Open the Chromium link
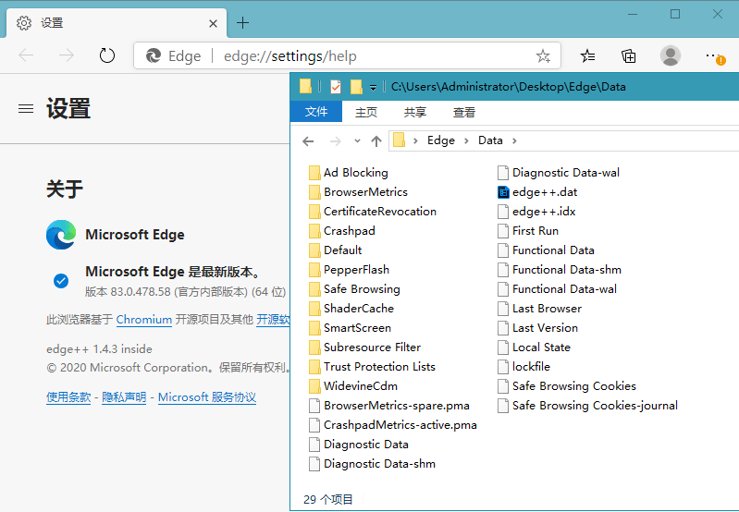Viewport: 739px width, 512px height. [x=143, y=320]
